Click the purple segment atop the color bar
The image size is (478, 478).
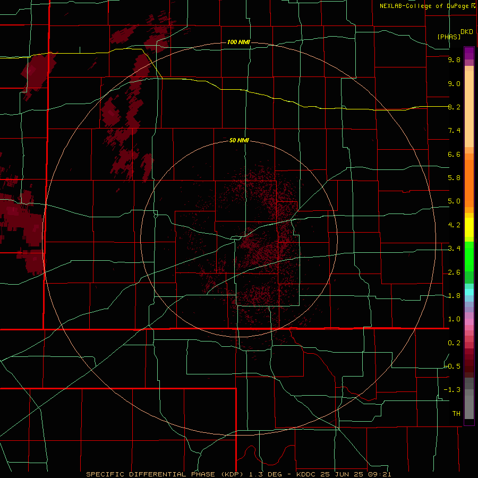(x=469, y=53)
